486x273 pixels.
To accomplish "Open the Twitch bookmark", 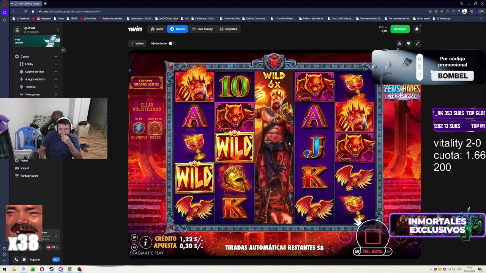I will pos(59,19).
